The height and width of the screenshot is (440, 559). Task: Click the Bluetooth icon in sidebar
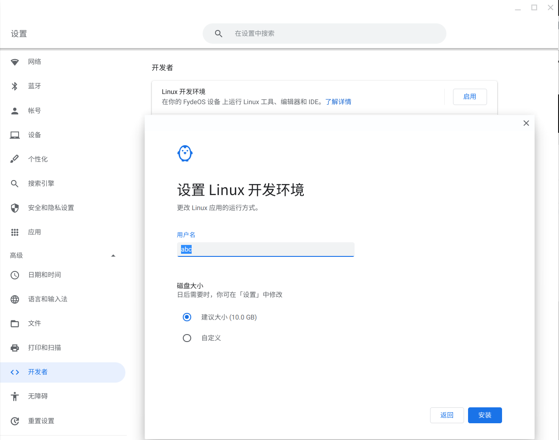point(15,86)
